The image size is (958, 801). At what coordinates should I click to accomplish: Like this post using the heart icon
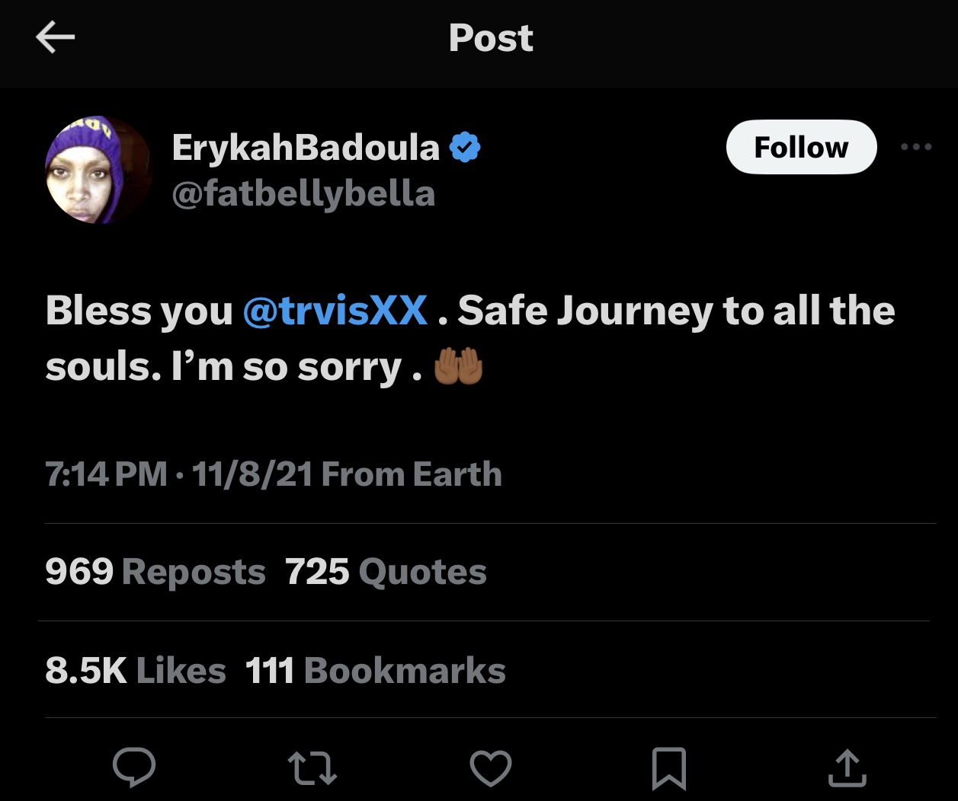point(491,768)
